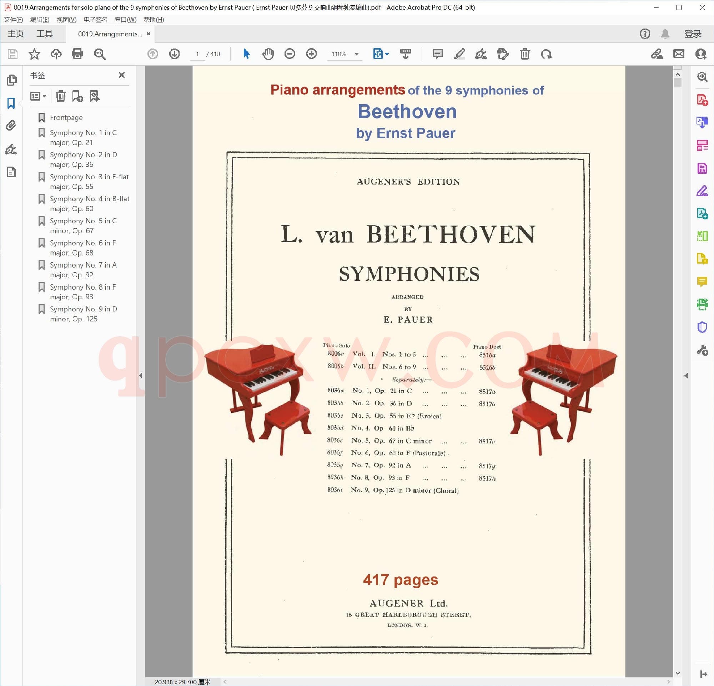The height and width of the screenshot is (686, 714).
Task: Open the zoom level 110% dropdown
Action: [x=357, y=54]
